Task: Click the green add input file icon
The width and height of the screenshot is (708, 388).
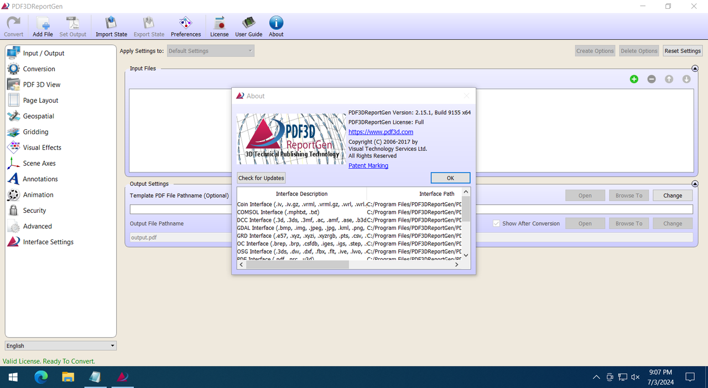Action: pyautogui.click(x=634, y=79)
